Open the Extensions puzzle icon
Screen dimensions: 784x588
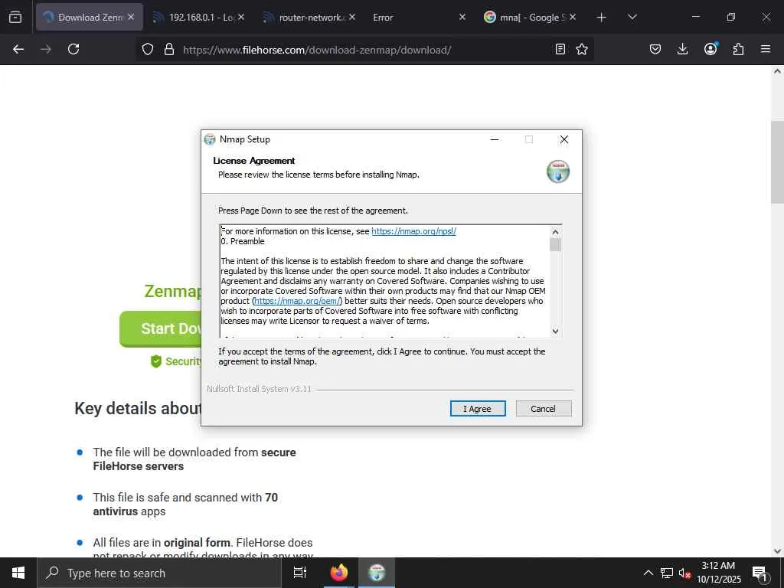pos(738,49)
